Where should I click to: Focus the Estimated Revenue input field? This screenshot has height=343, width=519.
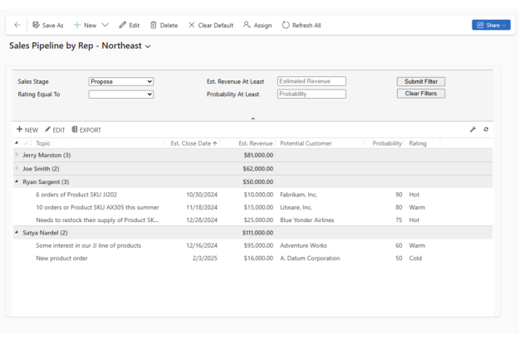point(311,81)
